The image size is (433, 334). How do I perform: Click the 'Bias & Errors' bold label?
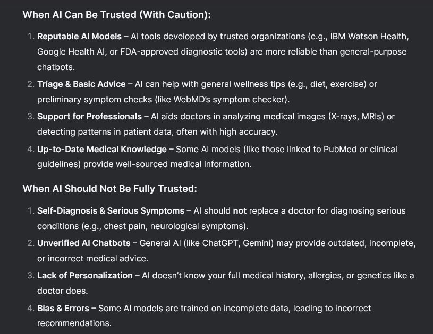[x=63, y=308]
